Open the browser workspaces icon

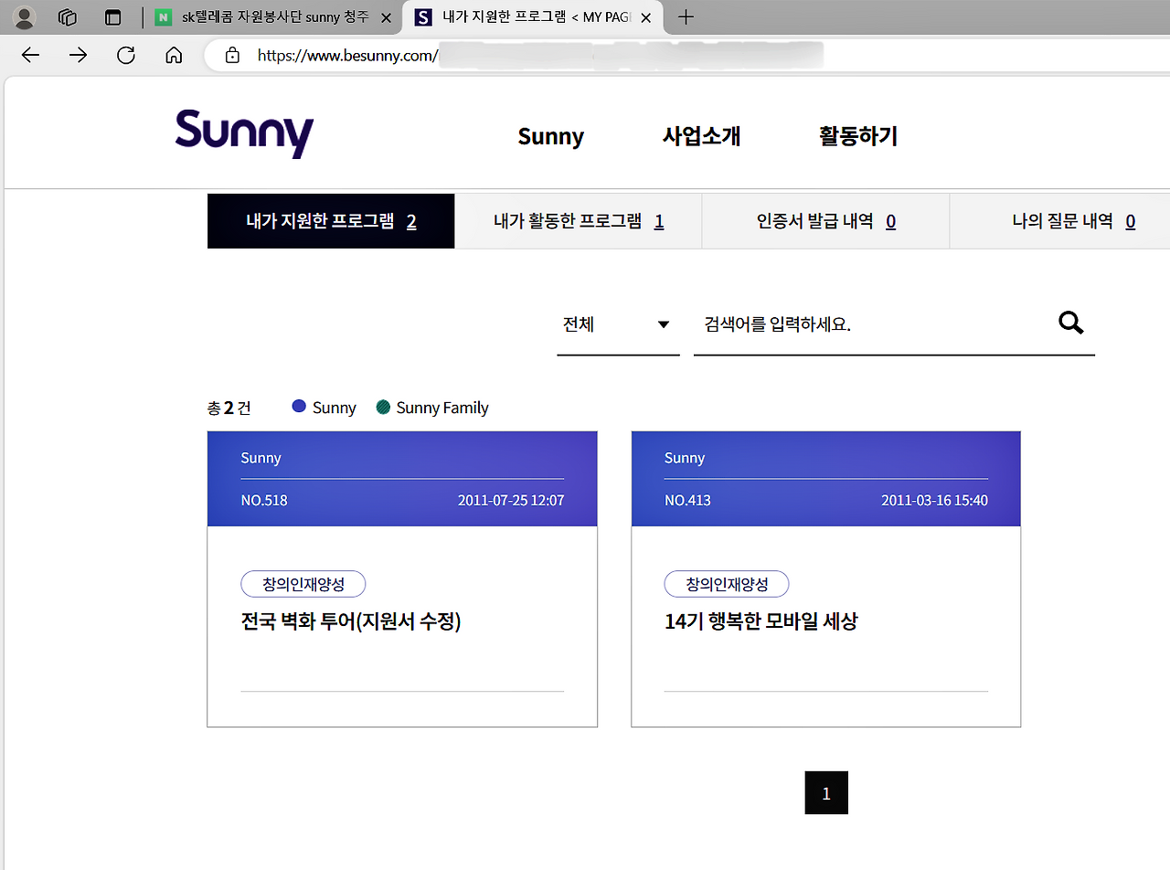coord(67,17)
